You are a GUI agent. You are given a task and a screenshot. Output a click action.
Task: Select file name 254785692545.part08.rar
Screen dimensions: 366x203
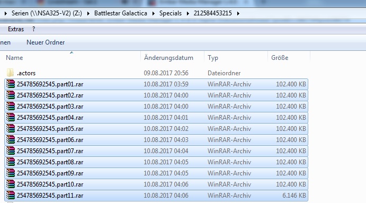50,162
